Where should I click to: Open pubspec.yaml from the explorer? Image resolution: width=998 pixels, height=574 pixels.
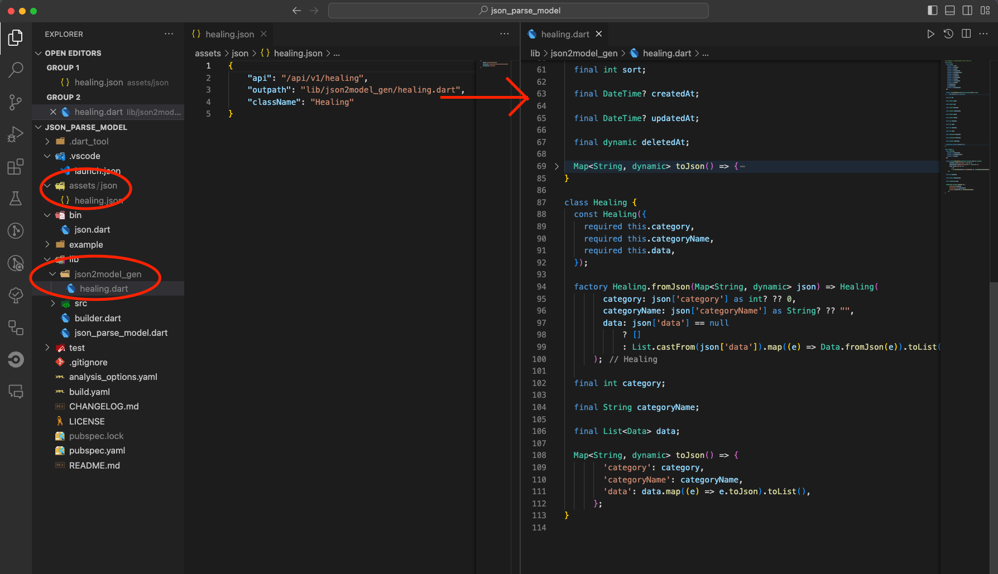(97, 451)
